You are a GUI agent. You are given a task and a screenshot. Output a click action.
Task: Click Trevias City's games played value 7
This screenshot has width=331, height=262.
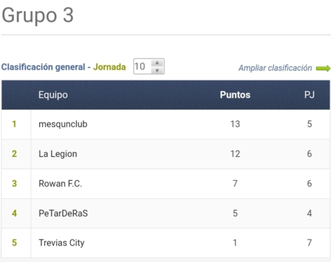tap(309, 243)
